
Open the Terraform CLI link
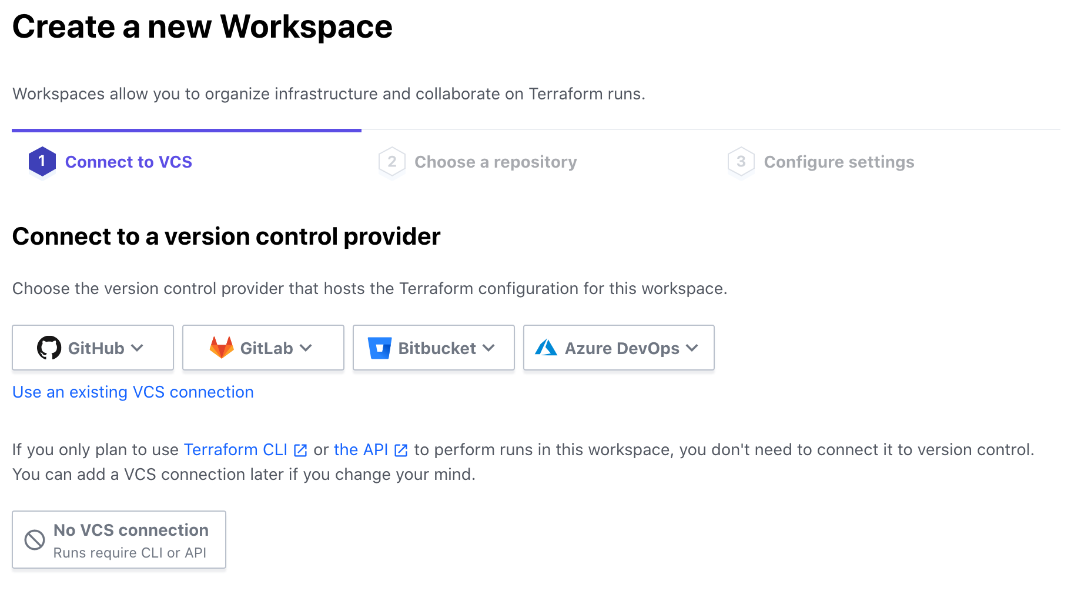click(235, 450)
